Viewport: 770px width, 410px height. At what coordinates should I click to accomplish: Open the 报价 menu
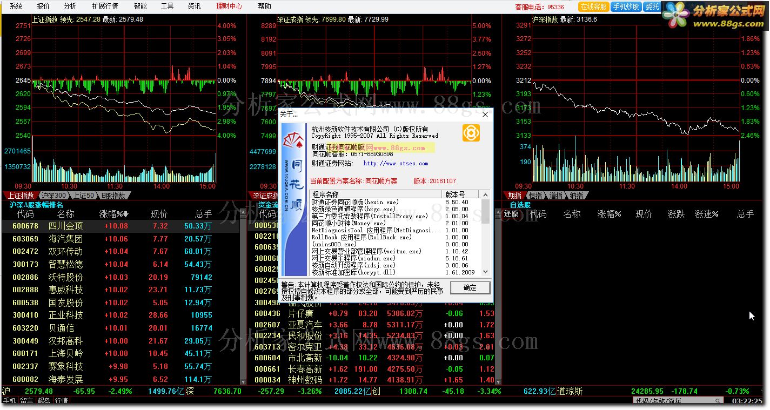pos(43,6)
